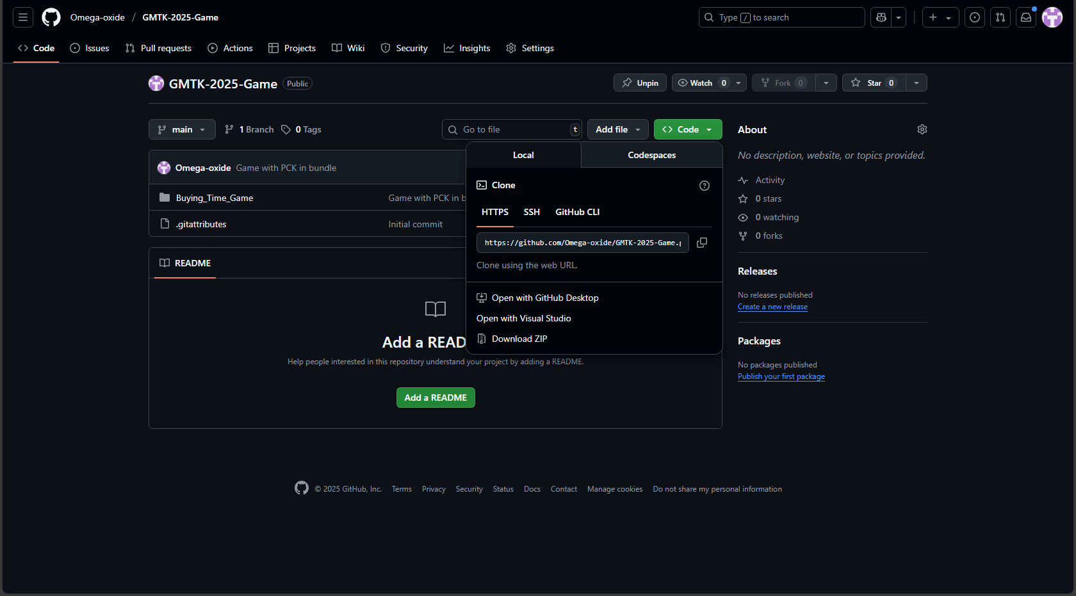This screenshot has height=596, width=1076.
Task: Open the issues icon in header
Action: coord(975,17)
